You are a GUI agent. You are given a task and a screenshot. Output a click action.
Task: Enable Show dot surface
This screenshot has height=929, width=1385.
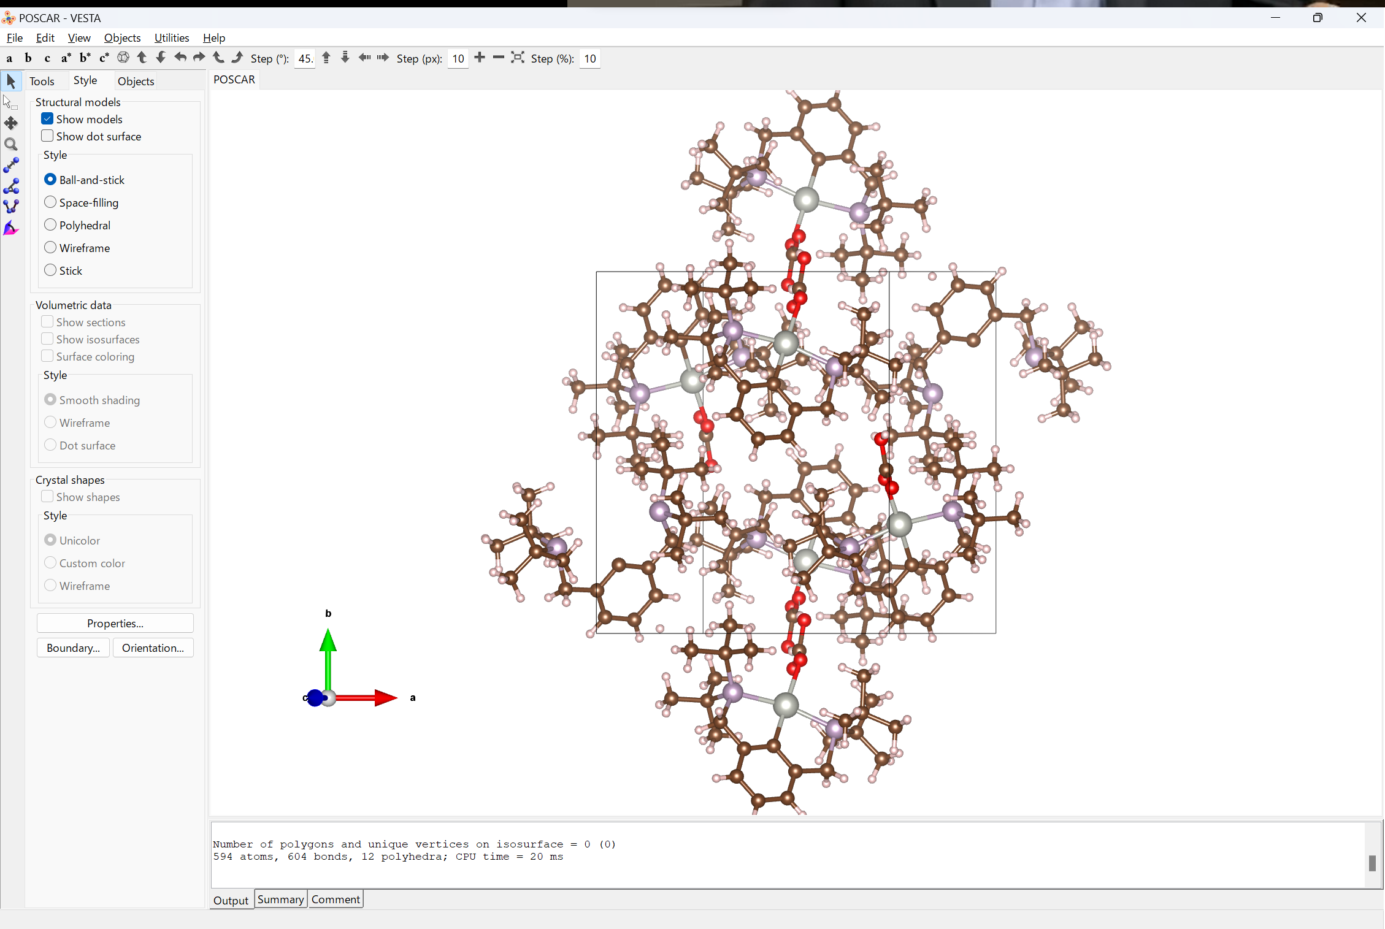47,136
